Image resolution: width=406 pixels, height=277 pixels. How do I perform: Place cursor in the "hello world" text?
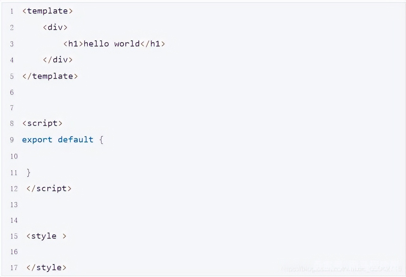click(x=111, y=44)
